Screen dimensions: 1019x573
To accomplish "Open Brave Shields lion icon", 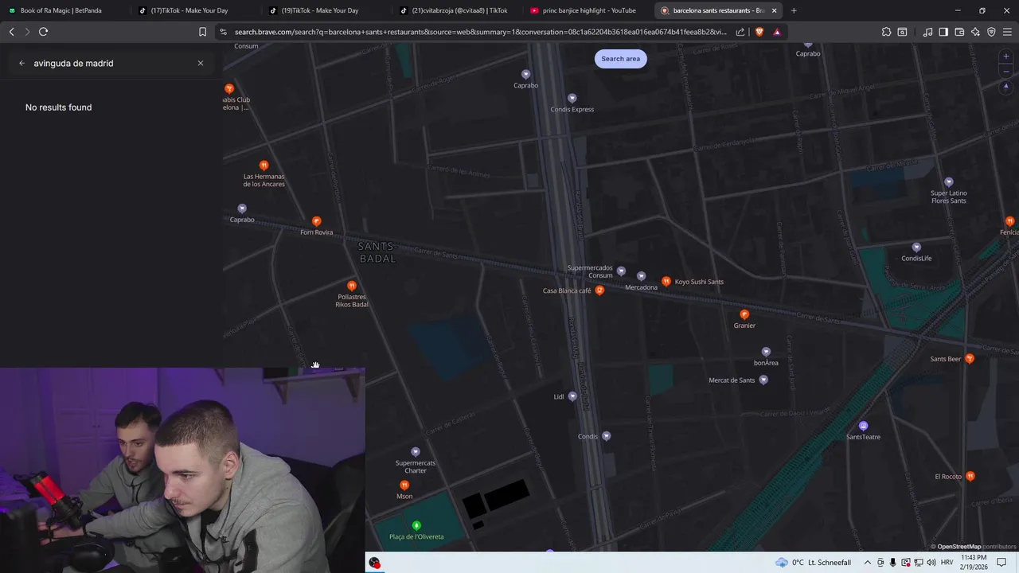I will click(759, 32).
